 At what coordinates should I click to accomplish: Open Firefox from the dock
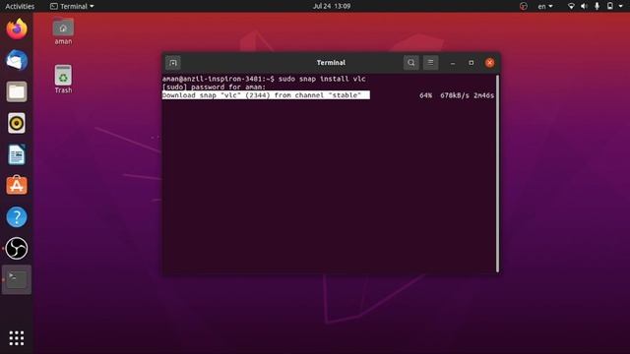[x=17, y=29]
